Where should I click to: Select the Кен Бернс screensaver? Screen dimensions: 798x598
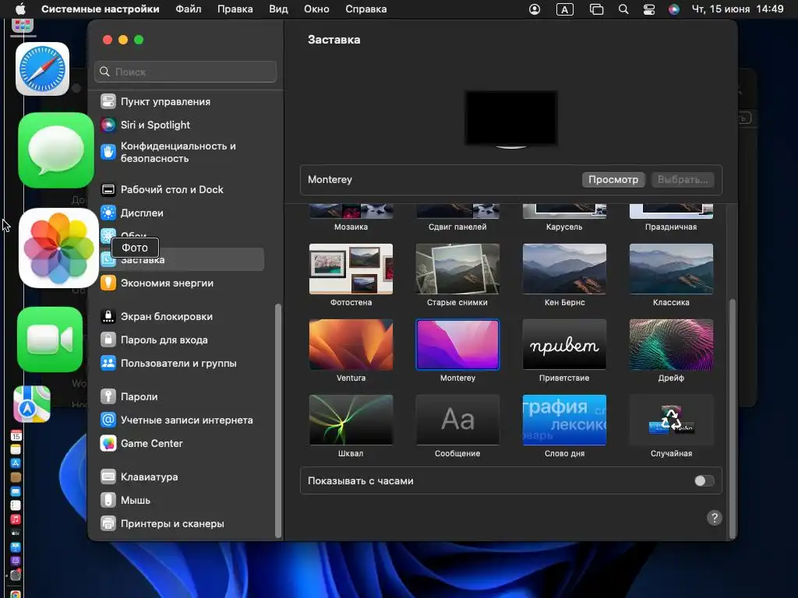(564, 269)
